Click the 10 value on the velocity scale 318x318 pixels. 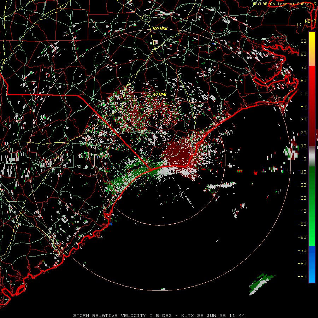point(304,146)
